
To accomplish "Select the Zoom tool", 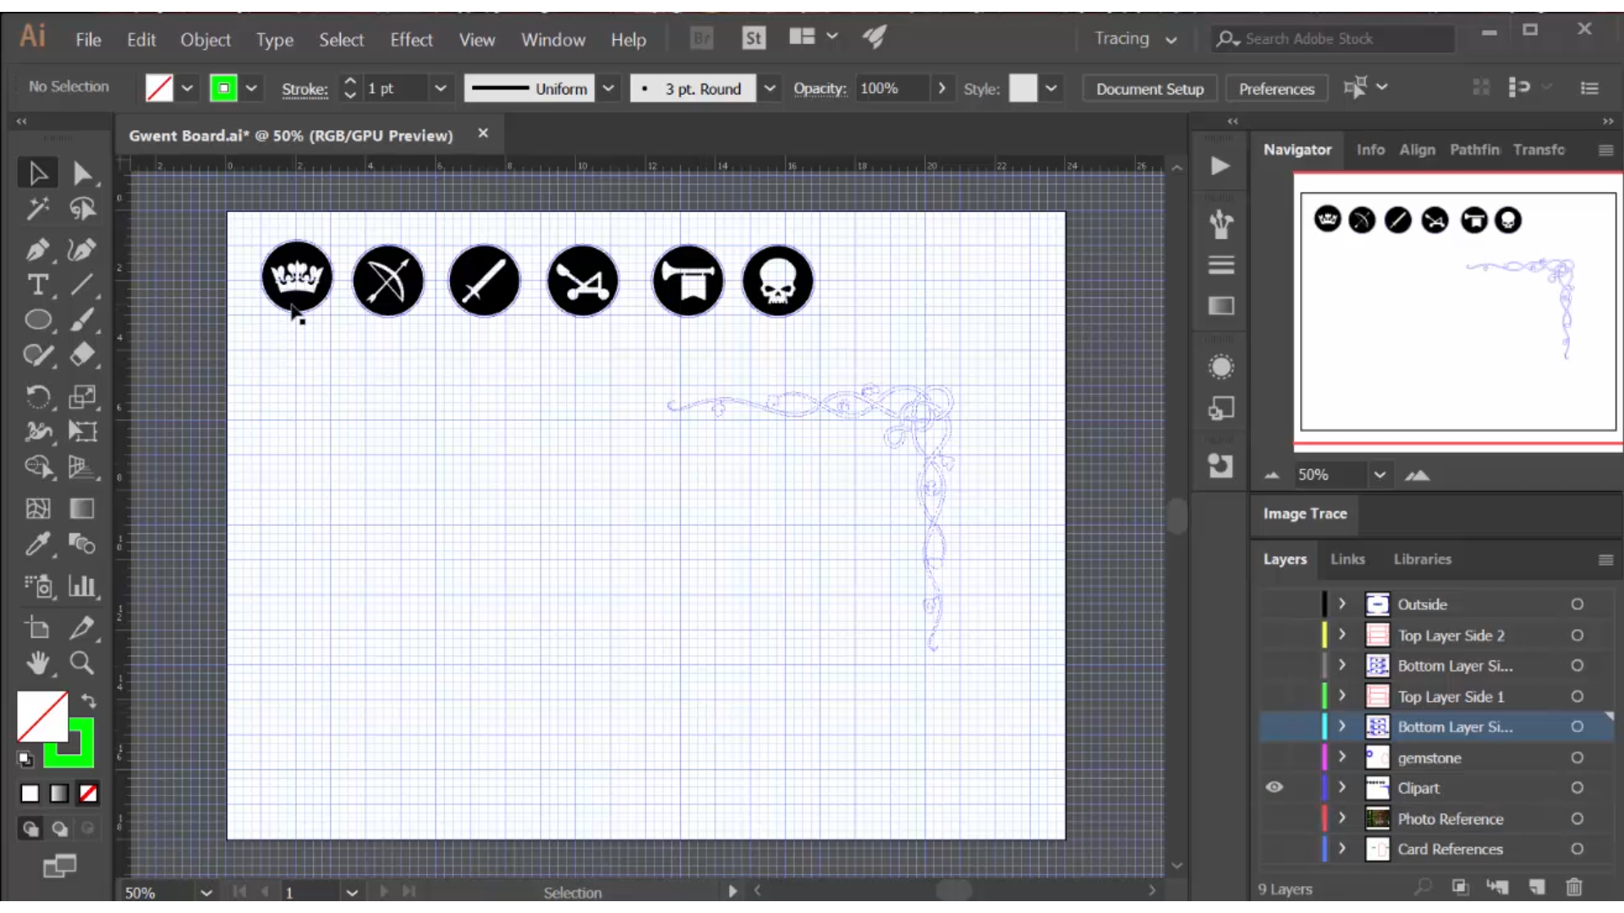I will (82, 664).
